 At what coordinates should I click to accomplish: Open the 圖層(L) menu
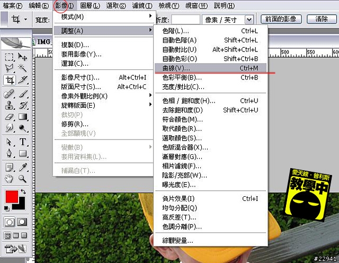[x=90, y=6]
